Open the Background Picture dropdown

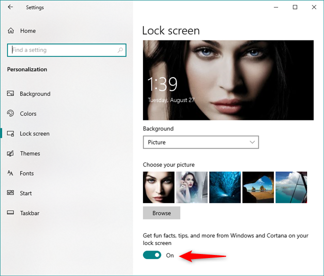coord(200,142)
